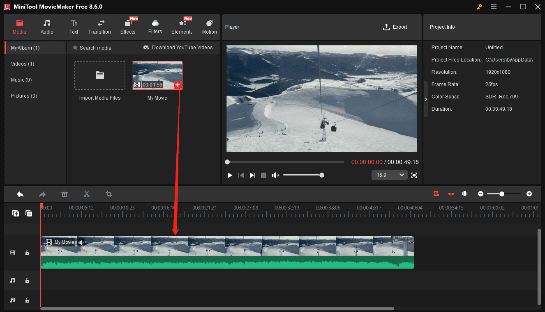Screen dimensions: 545x312
Task: Open the Filters tab
Action: click(x=155, y=27)
